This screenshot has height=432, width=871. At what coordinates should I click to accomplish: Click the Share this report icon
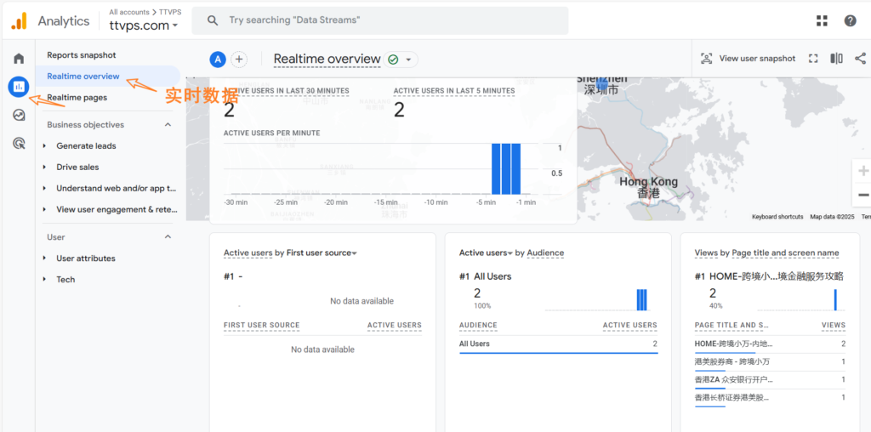859,59
